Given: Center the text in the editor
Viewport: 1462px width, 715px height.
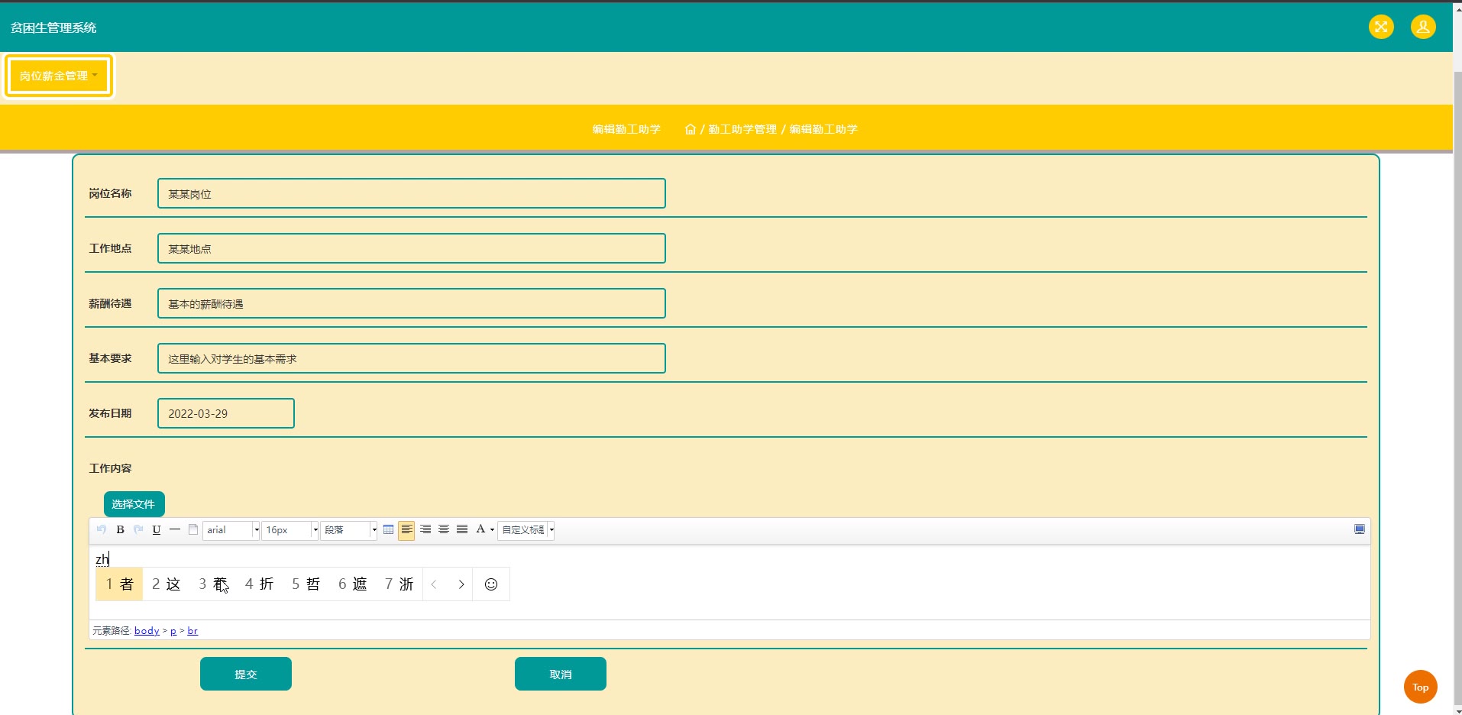Looking at the screenshot, I should (444, 529).
